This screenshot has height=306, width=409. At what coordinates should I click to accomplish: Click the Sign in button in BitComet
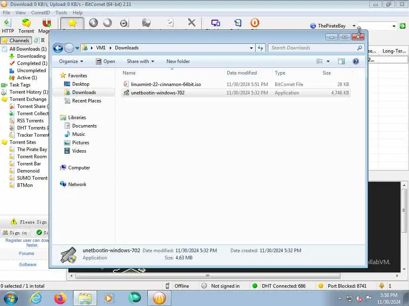pyautogui.click(x=15, y=233)
